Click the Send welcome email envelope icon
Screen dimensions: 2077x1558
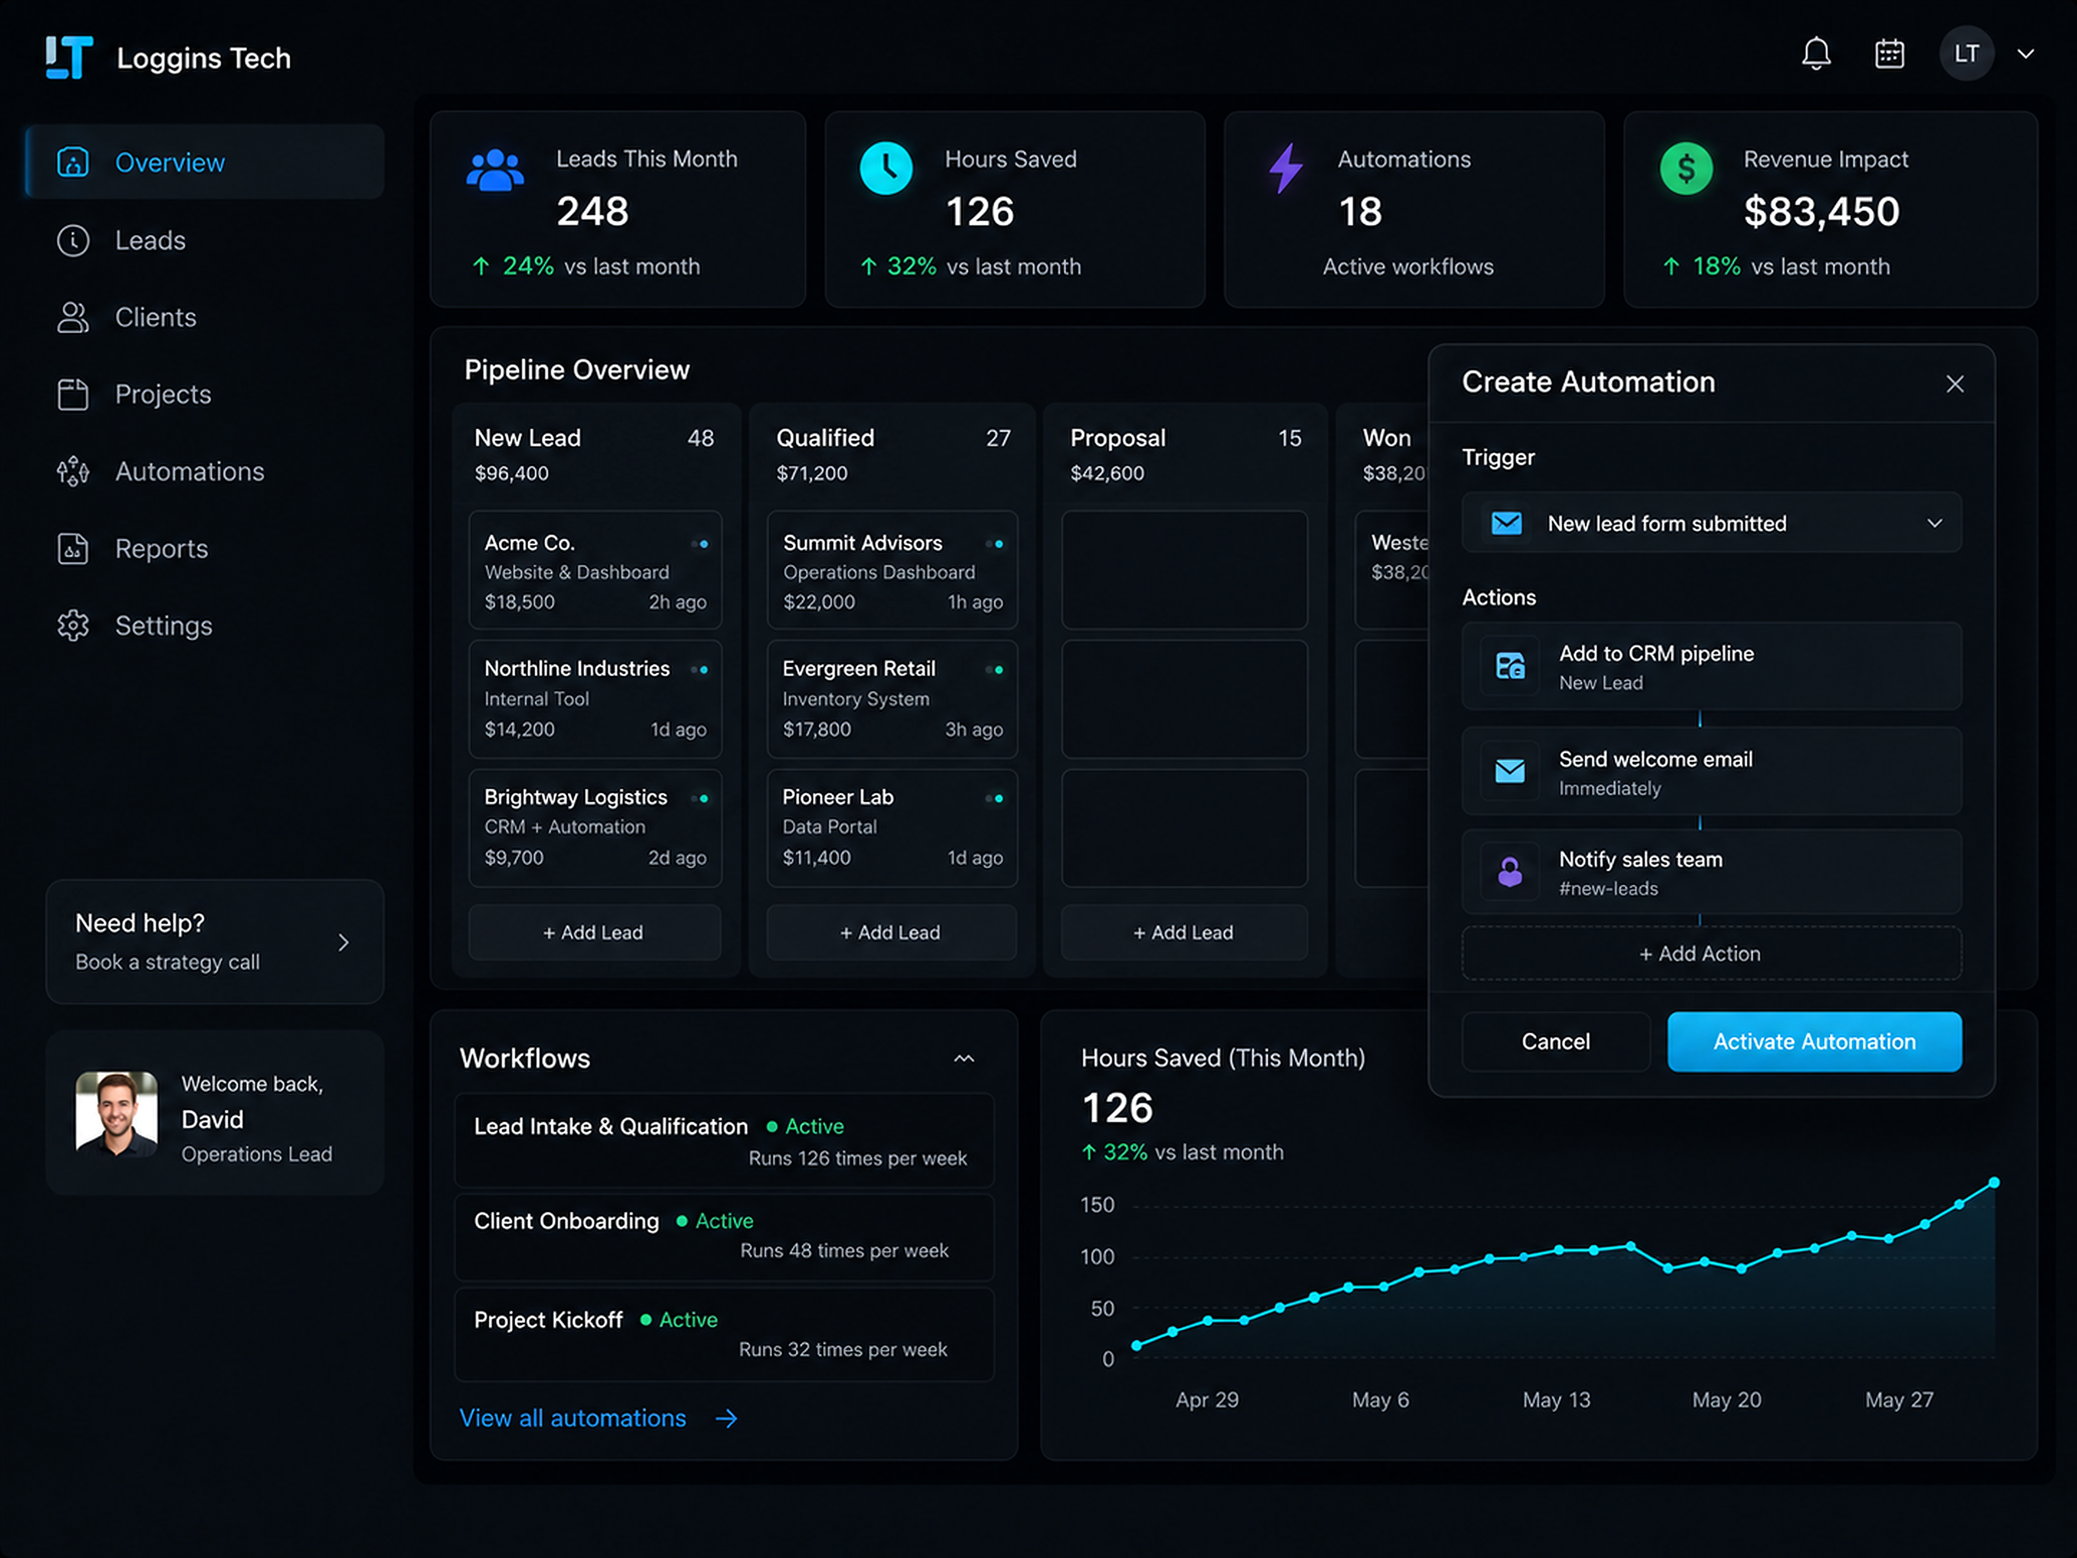1510,771
